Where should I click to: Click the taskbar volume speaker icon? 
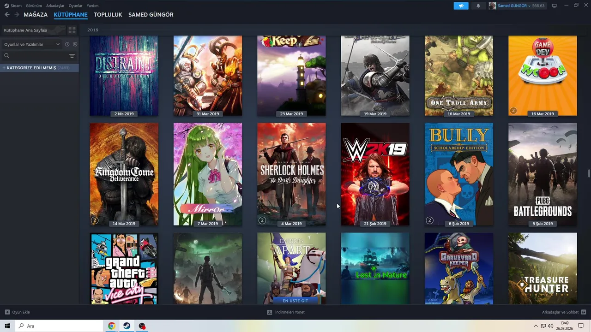click(551, 326)
